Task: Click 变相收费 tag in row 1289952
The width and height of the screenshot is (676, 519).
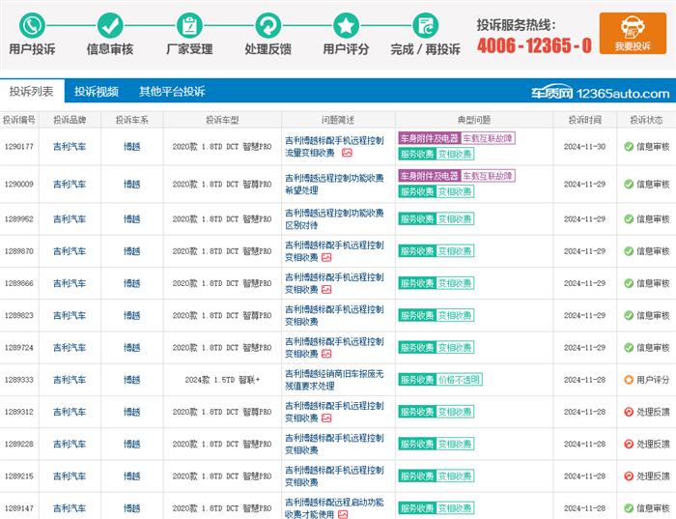Action: 455,219
